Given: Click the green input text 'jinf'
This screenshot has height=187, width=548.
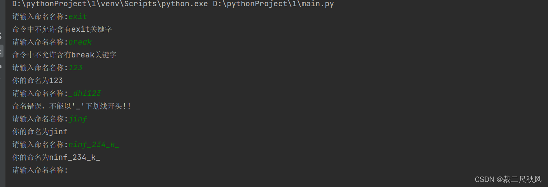Looking at the screenshot, I should pyautogui.click(x=78, y=119).
